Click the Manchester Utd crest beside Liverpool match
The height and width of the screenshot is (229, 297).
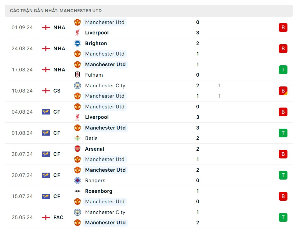(77, 22)
